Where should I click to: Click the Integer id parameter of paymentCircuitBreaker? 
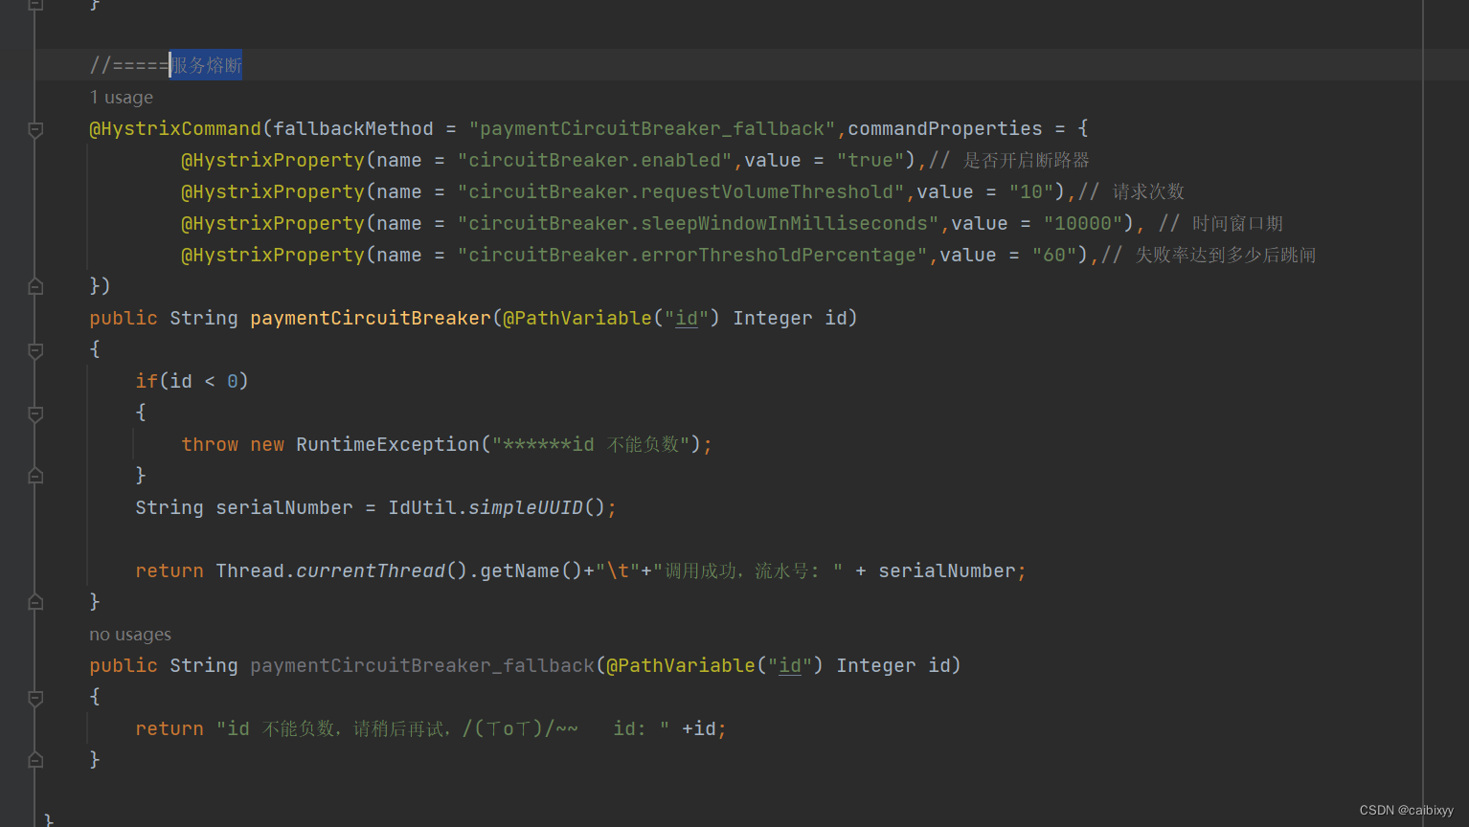790,318
